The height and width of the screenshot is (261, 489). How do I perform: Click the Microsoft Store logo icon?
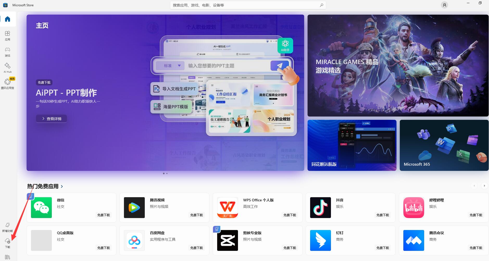click(x=5, y=5)
